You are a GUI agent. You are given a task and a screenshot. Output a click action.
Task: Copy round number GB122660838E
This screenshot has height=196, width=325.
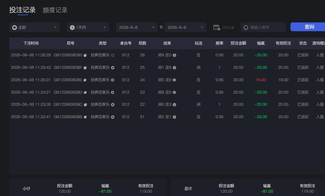[85, 80]
